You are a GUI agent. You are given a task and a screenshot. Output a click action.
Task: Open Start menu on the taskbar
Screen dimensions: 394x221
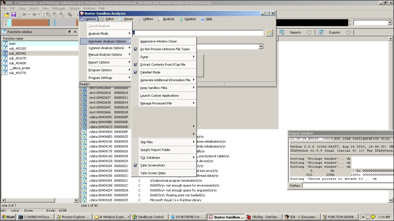click(x=8, y=217)
